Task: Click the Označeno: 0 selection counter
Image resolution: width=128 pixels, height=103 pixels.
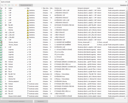Action: tap(124, 5)
